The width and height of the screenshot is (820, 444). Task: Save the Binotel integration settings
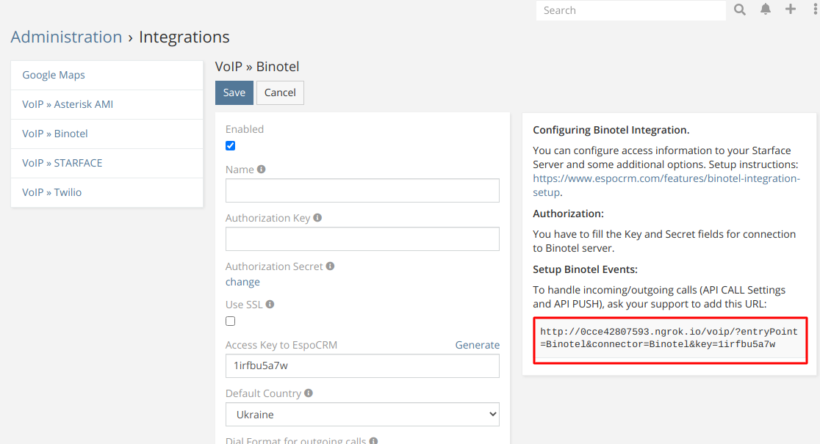coord(234,92)
